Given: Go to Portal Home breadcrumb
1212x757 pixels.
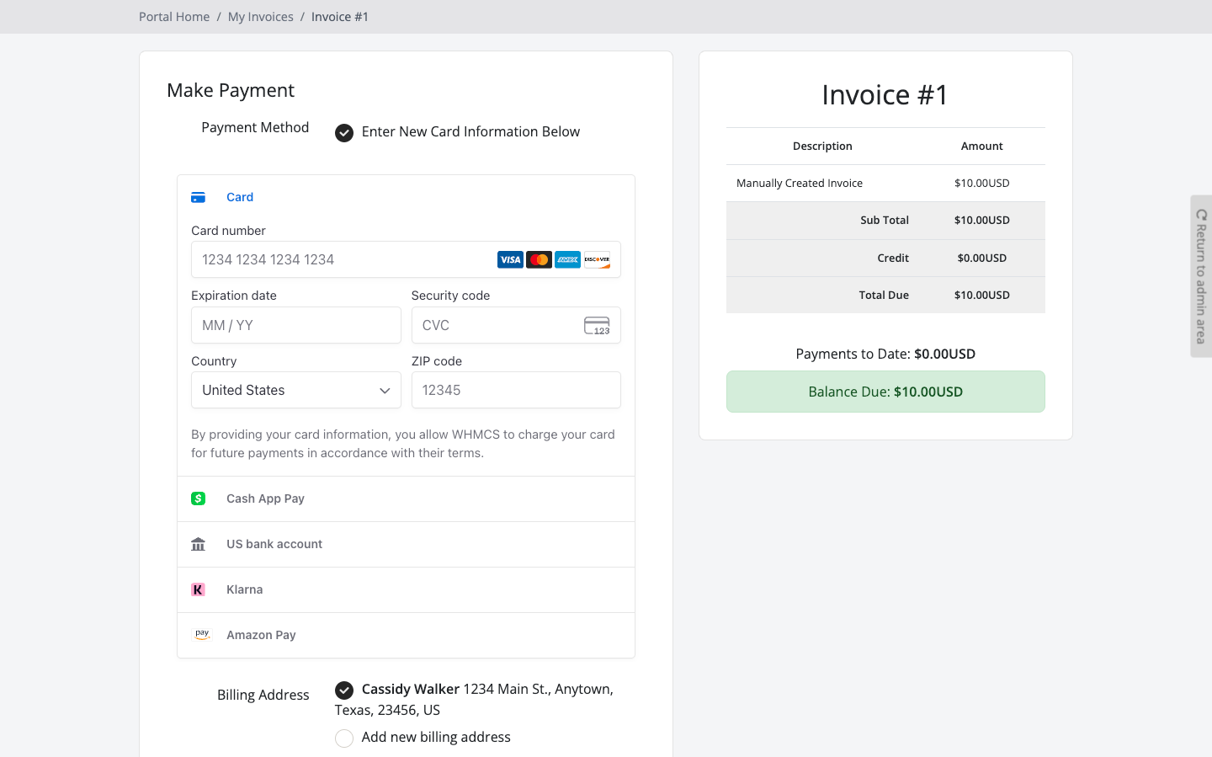Looking at the screenshot, I should (174, 17).
